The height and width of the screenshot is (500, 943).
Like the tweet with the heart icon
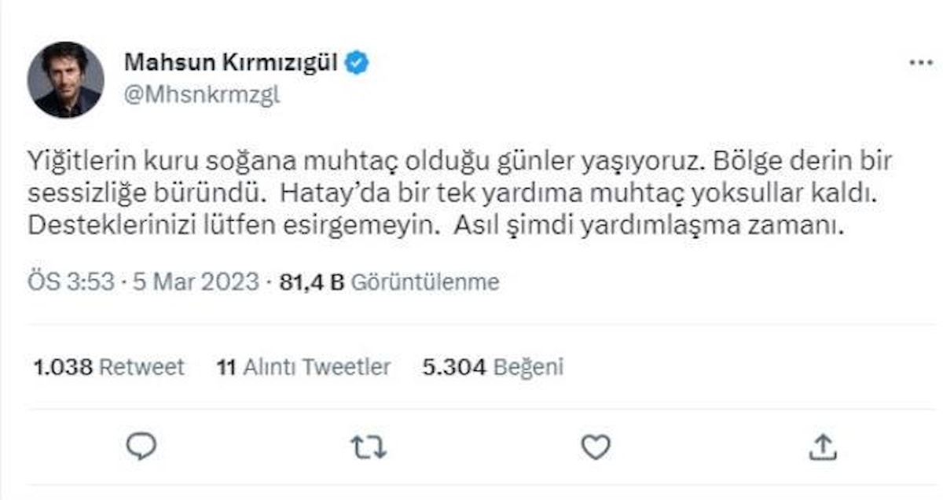(595, 447)
